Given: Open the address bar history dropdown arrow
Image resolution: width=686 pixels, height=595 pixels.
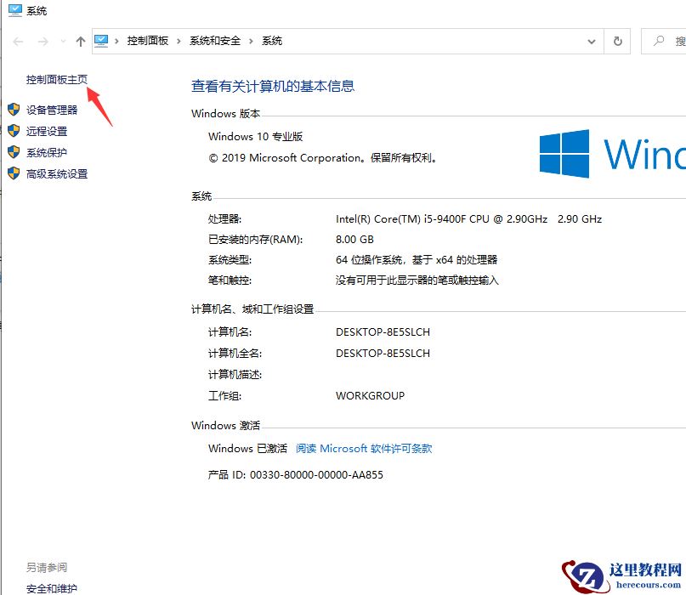Looking at the screenshot, I should coord(592,40).
